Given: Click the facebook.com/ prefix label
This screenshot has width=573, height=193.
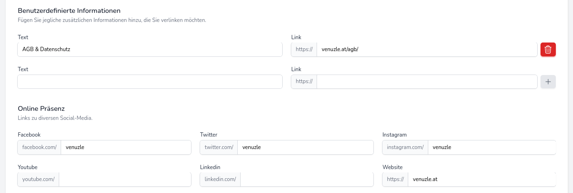Looking at the screenshot, I should point(39,147).
